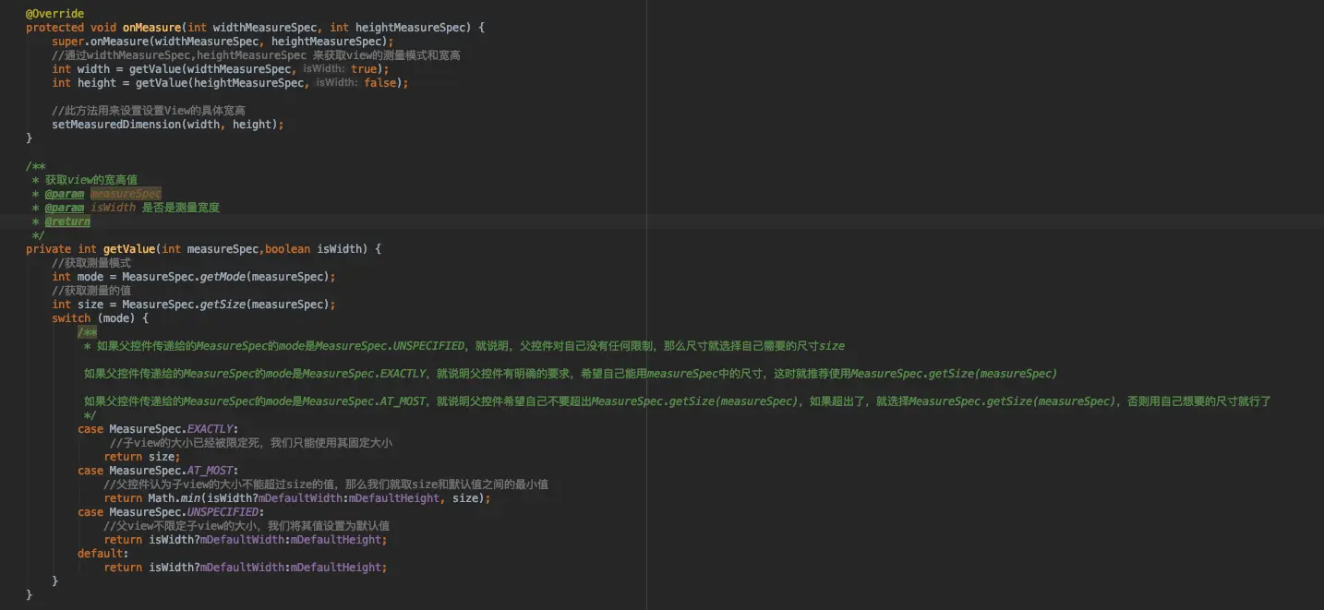1324x610 pixels.
Task: Click the "case MeasureSpec.AT_MOST:" label
Action: tap(158, 471)
